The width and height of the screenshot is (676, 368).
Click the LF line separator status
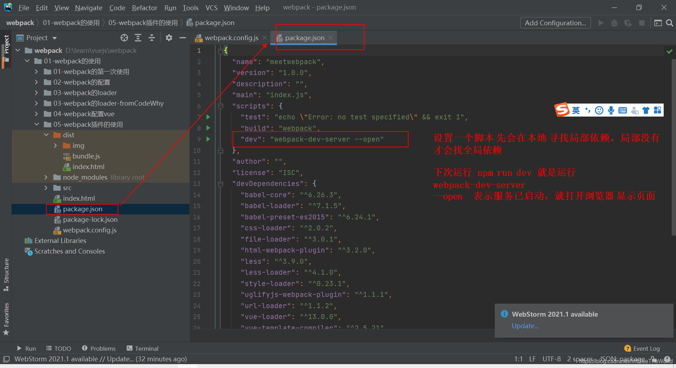(x=532, y=359)
